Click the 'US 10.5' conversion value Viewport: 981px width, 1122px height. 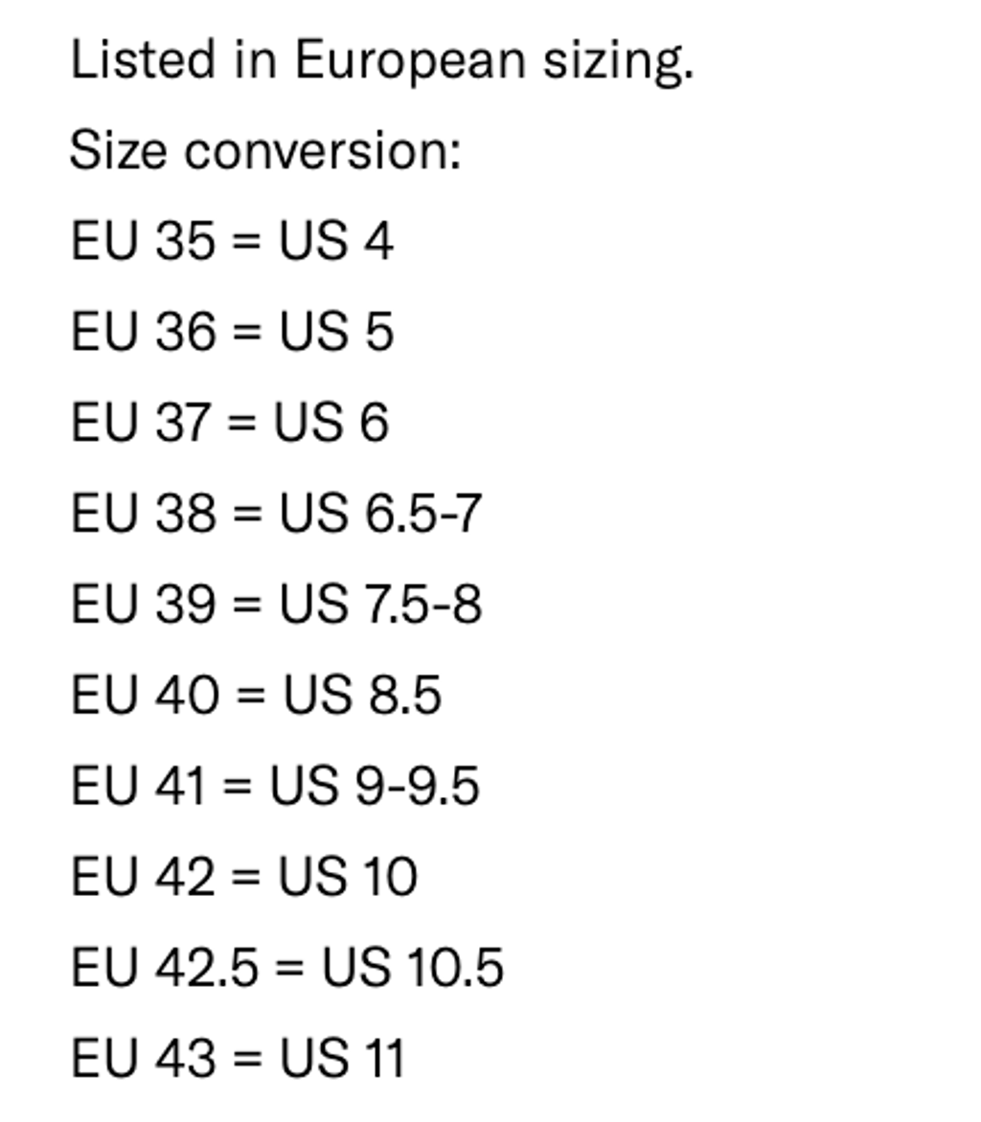pyautogui.click(x=412, y=968)
